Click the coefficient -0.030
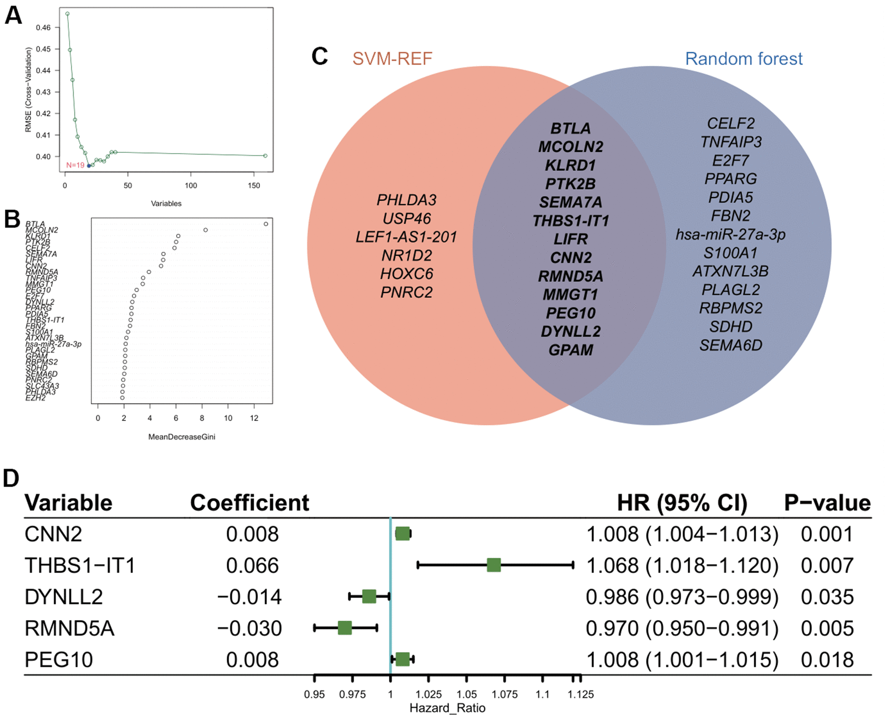 point(249,628)
